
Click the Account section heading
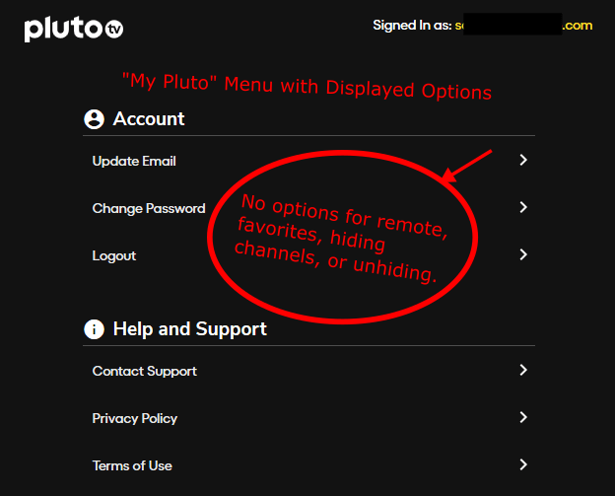pyautogui.click(x=149, y=119)
